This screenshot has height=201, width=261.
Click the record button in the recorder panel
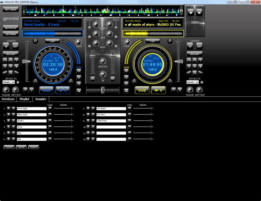tap(191, 12)
